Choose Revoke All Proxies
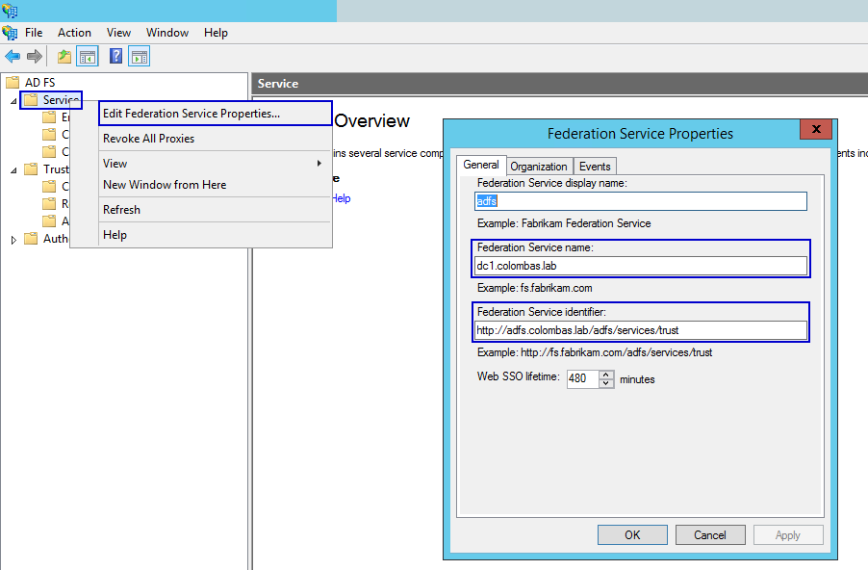The height and width of the screenshot is (570, 868). 216,139
